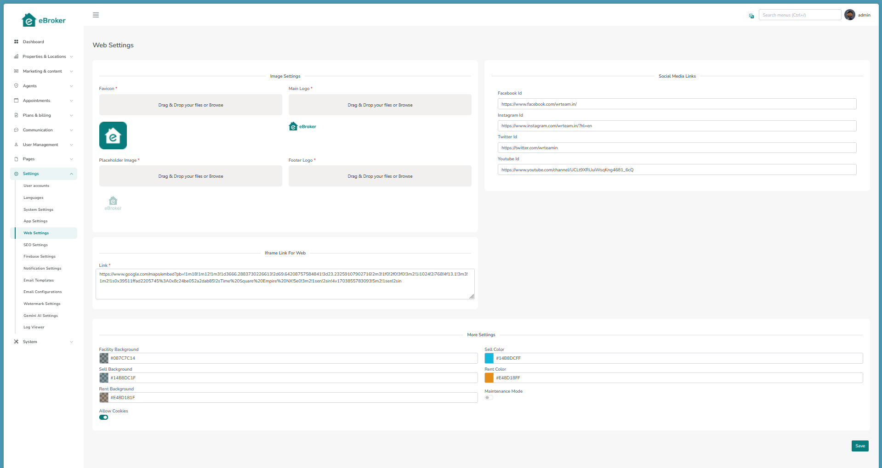Image resolution: width=882 pixels, height=468 pixels.
Task: Open User Management via its person icon
Action: (16, 145)
